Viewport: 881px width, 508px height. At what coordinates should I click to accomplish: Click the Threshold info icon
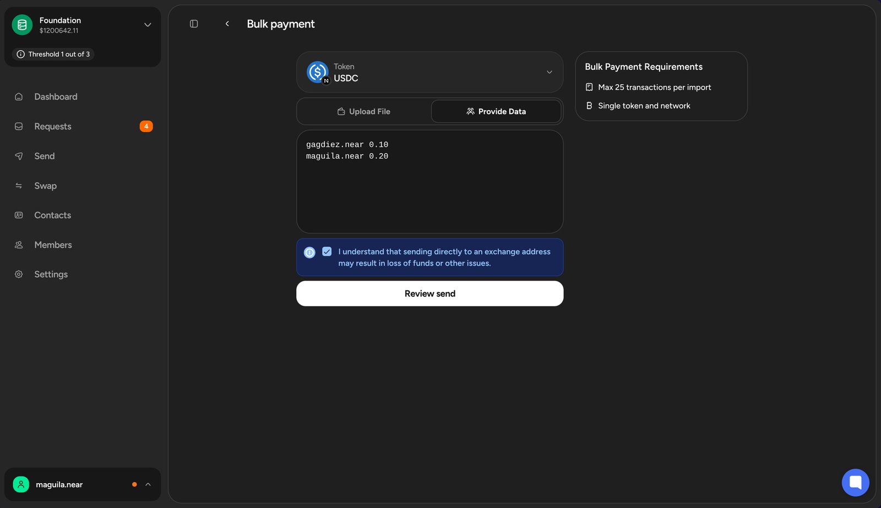(20, 54)
